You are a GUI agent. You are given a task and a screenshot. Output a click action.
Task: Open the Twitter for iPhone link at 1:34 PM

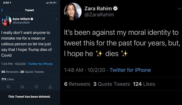[x=40, y=64]
